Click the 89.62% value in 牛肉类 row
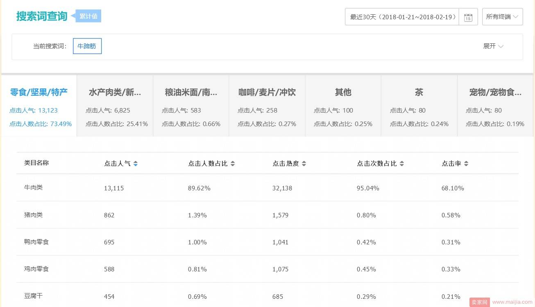The image size is (535, 307). tap(199, 188)
